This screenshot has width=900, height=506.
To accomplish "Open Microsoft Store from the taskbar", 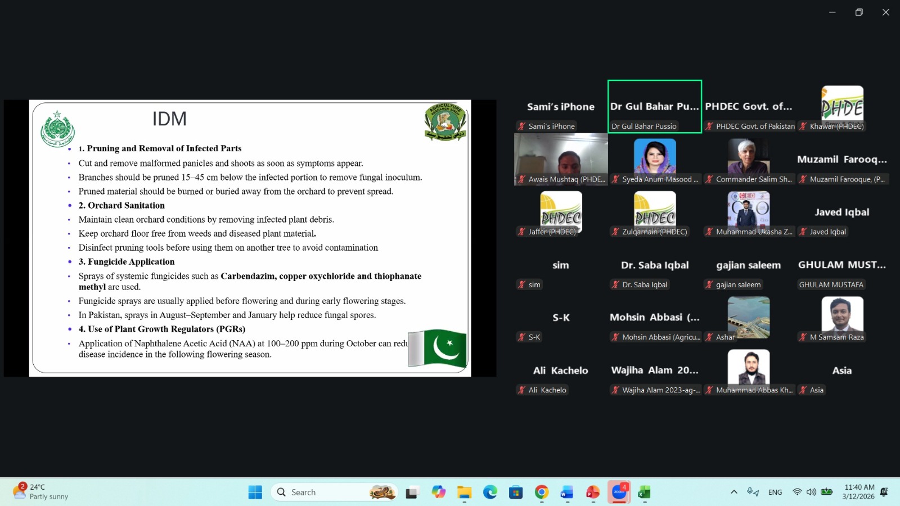I will pyautogui.click(x=516, y=493).
